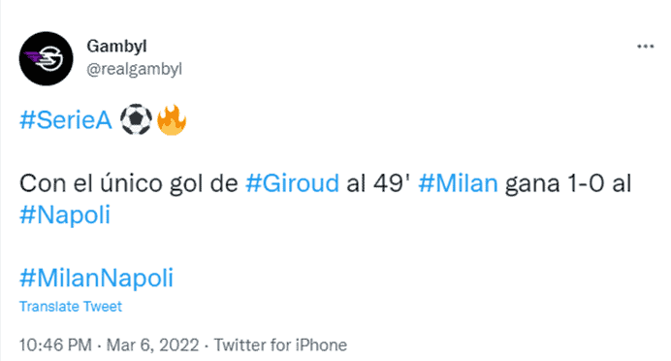Open the three-dot more options menu
Screen dimensions: 671x361
646,47
